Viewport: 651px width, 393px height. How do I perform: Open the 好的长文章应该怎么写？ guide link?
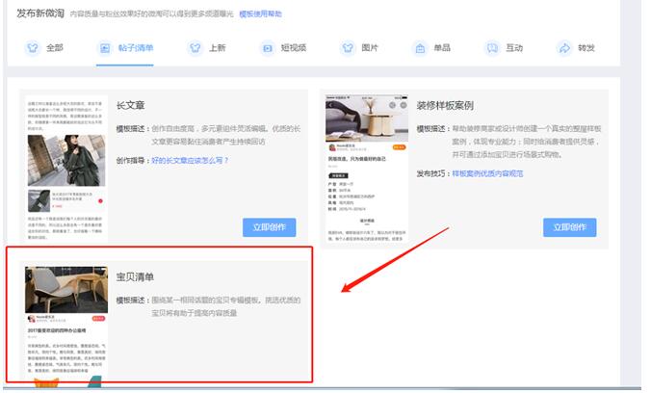[190, 160]
